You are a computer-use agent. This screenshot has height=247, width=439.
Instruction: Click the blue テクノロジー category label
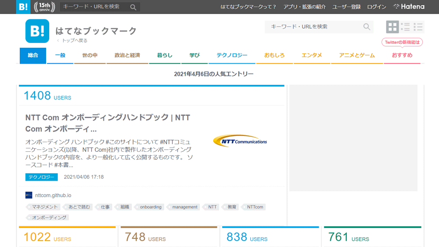point(41,177)
